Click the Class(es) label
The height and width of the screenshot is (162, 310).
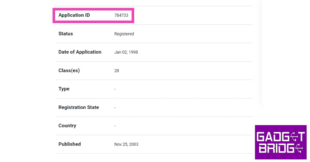click(x=69, y=70)
